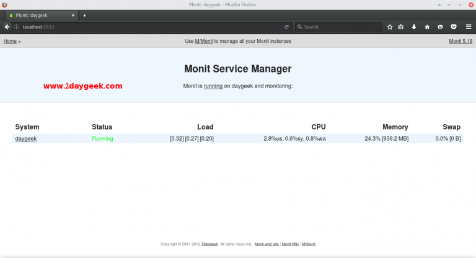Open the Firefox hamburger menu
The width and height of the screenshot is (476, 258).
[x=469, y=27]
